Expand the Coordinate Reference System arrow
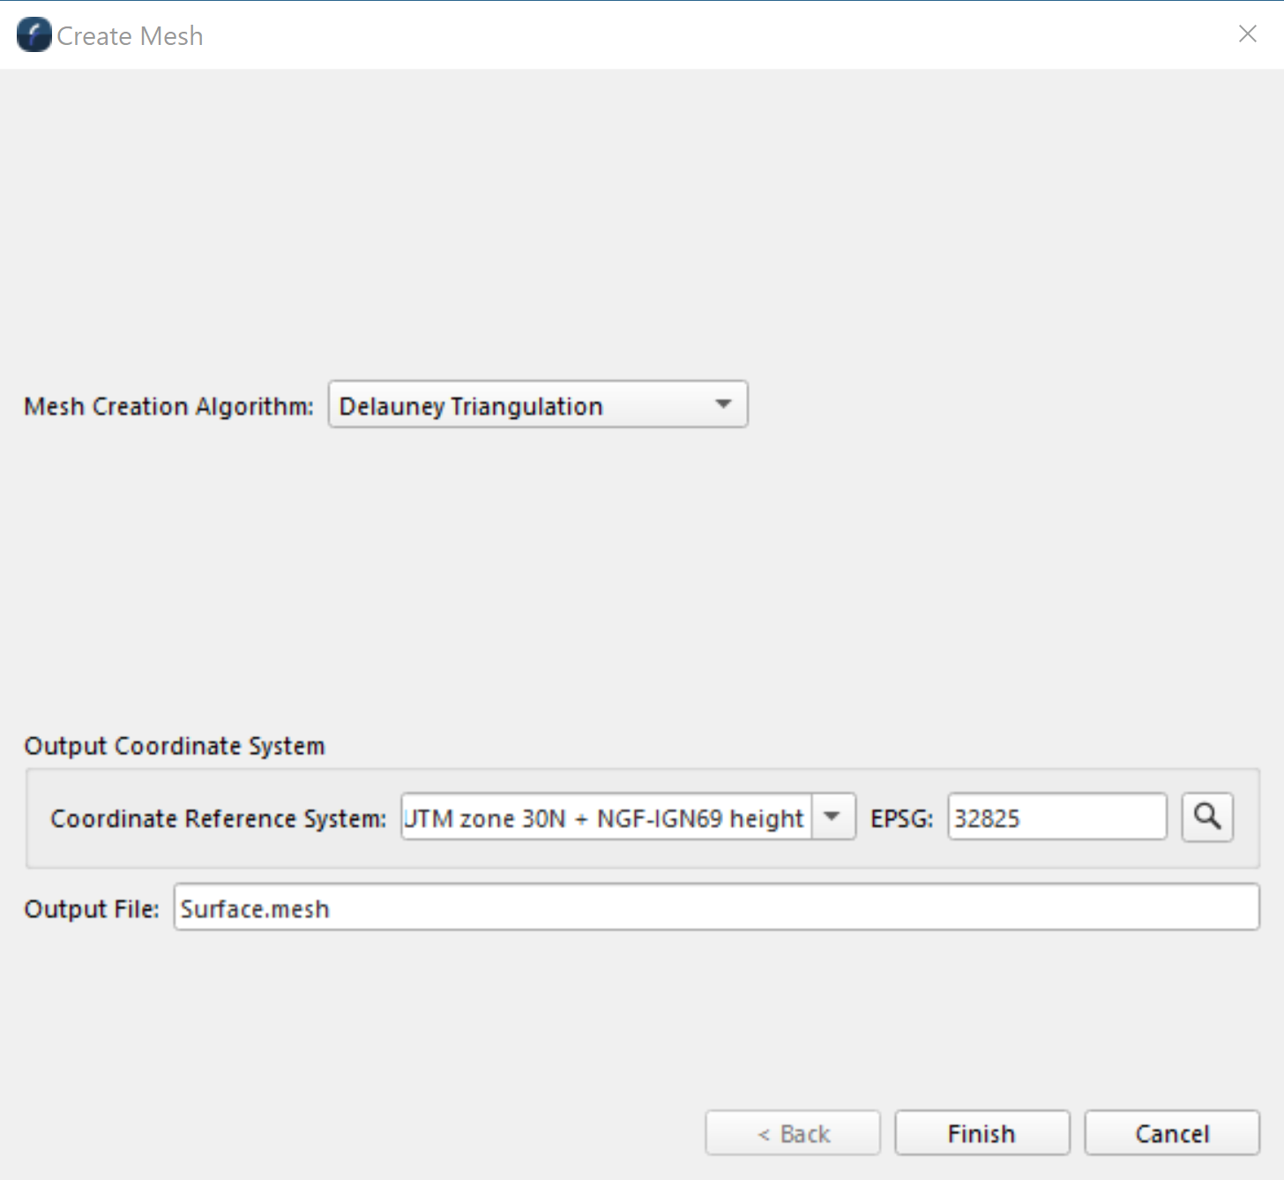This screenshot has width=1284, height=1180. pos(832,817)
